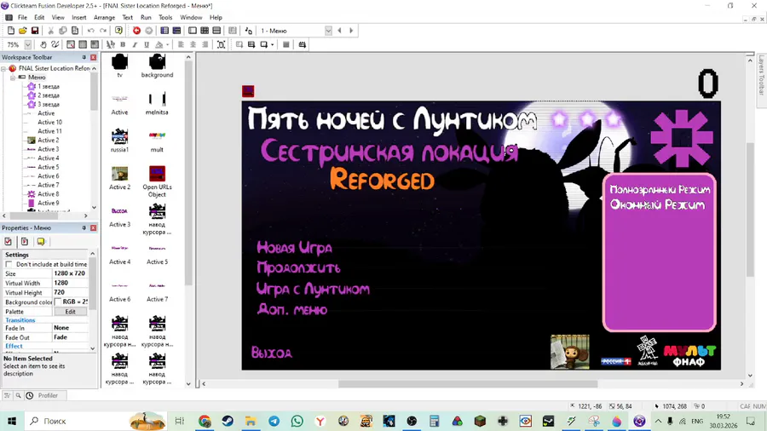The width and height of the screenshot is (767, 431).
Task: Open the Arrange menu
Action: pyautogui.click(x=104, y=17)
